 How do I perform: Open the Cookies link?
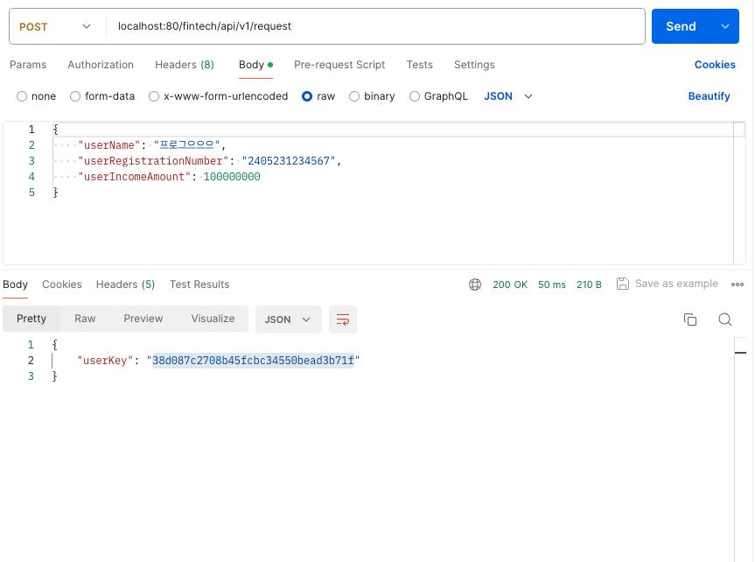(715, 65)
